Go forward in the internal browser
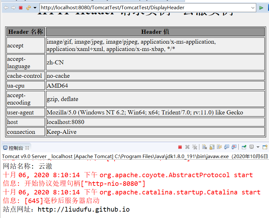 click(13, 8)
